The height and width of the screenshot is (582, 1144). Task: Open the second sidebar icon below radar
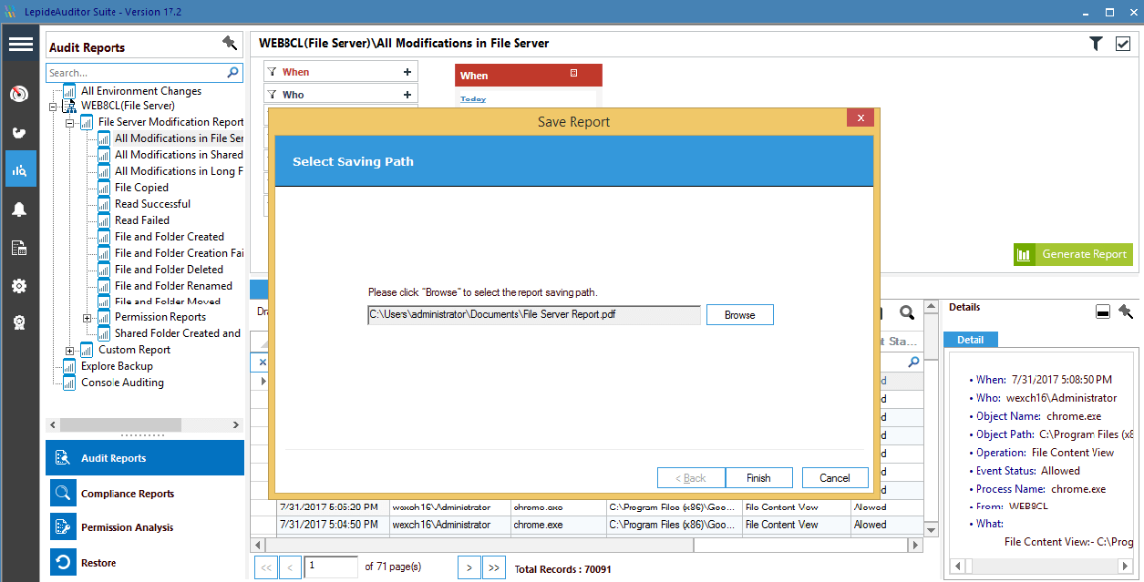click(19, 133)
